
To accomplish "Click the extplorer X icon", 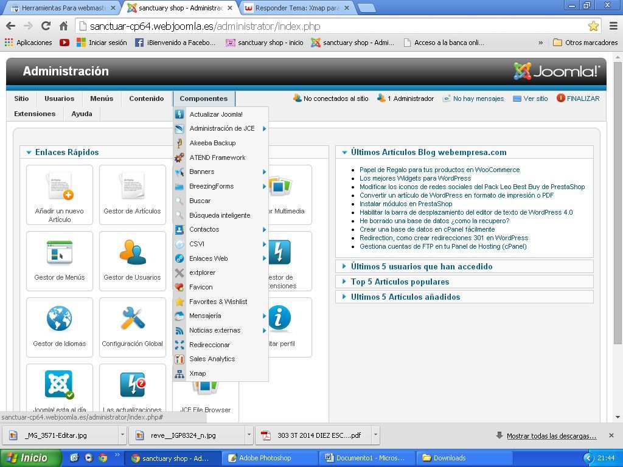I will click(179, 273).
